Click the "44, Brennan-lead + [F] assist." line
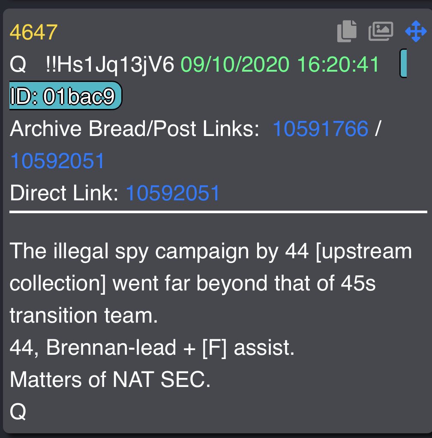The height and width of the screenshot is (438, 432). point(152,347)
